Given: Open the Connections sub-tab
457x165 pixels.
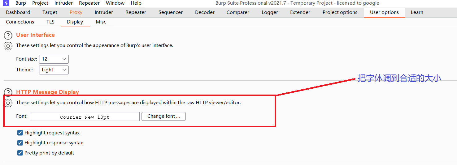Looking at the screenshot, I should click(x=20, y=22).
